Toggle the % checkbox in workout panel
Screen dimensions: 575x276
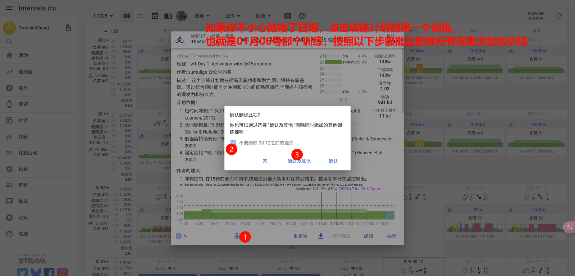(x=179, y=236)
